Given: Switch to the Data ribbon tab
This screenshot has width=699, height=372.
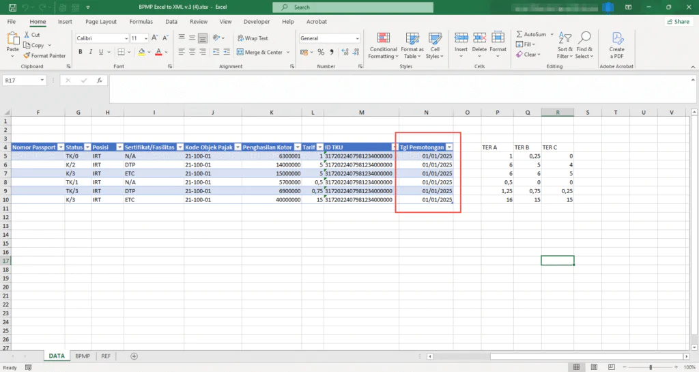Looking at the screenshot, I should (x=171, y=21).
